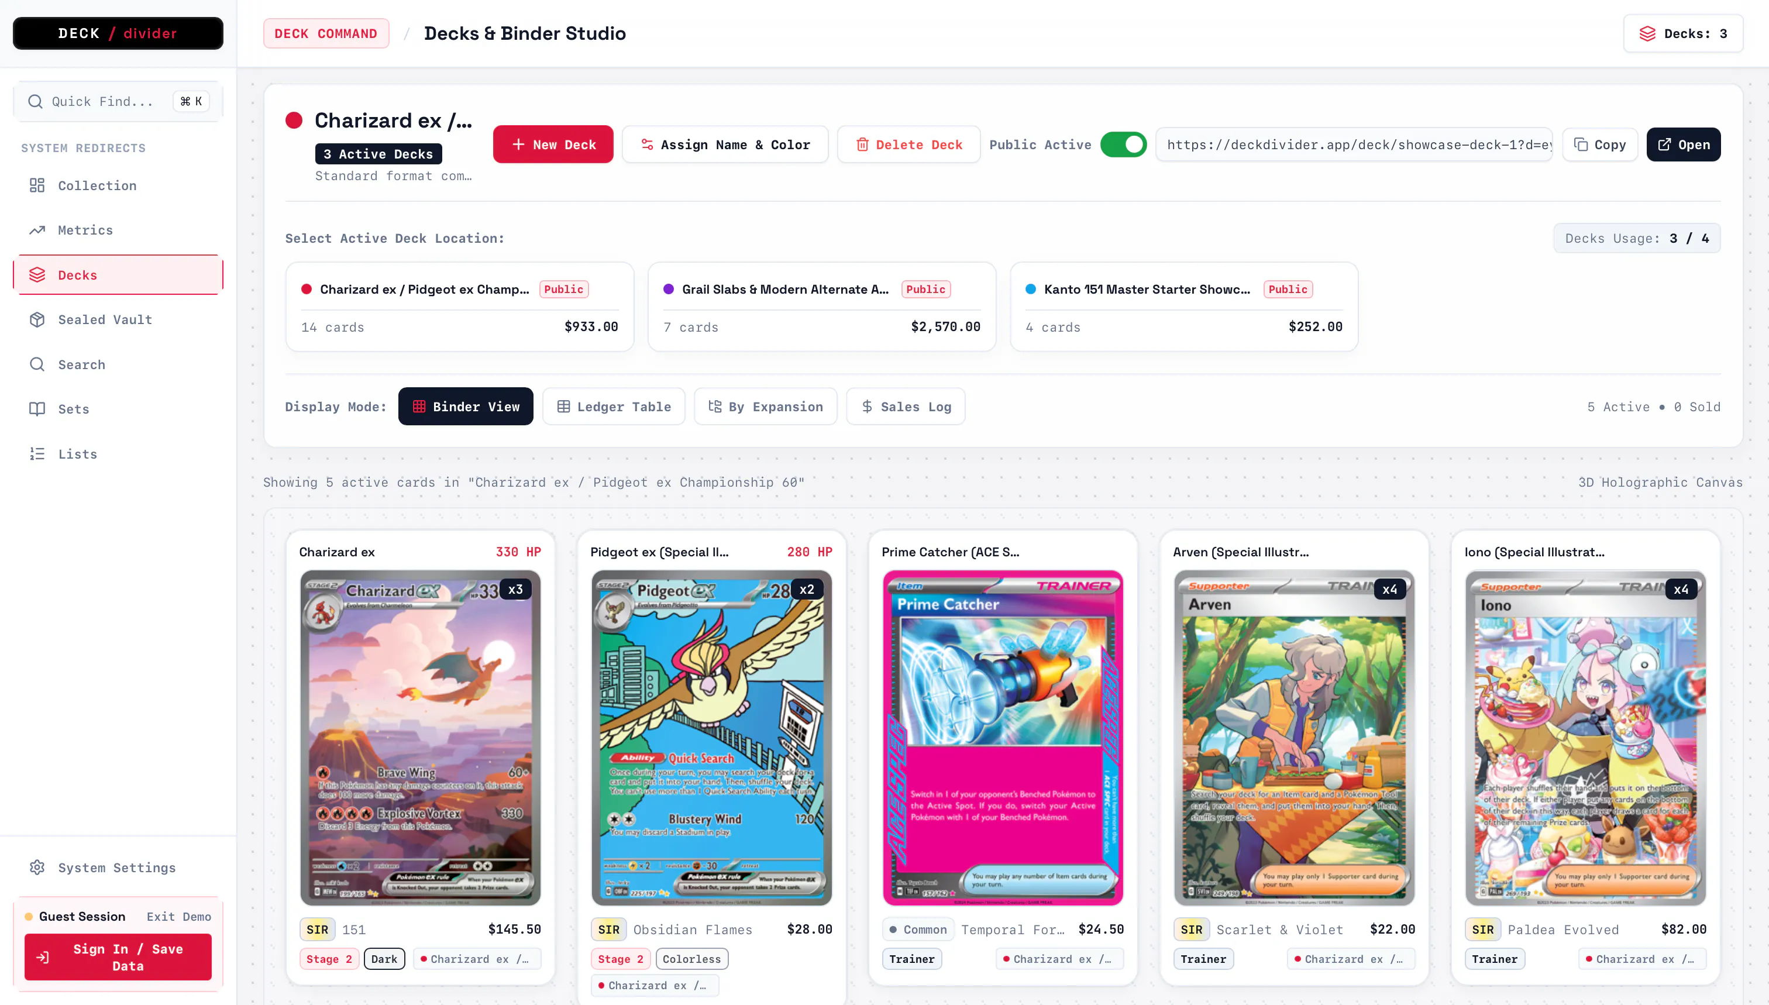Click the external-link icon on Open
The image size is (1769, 1005).
pos(1665,144)
